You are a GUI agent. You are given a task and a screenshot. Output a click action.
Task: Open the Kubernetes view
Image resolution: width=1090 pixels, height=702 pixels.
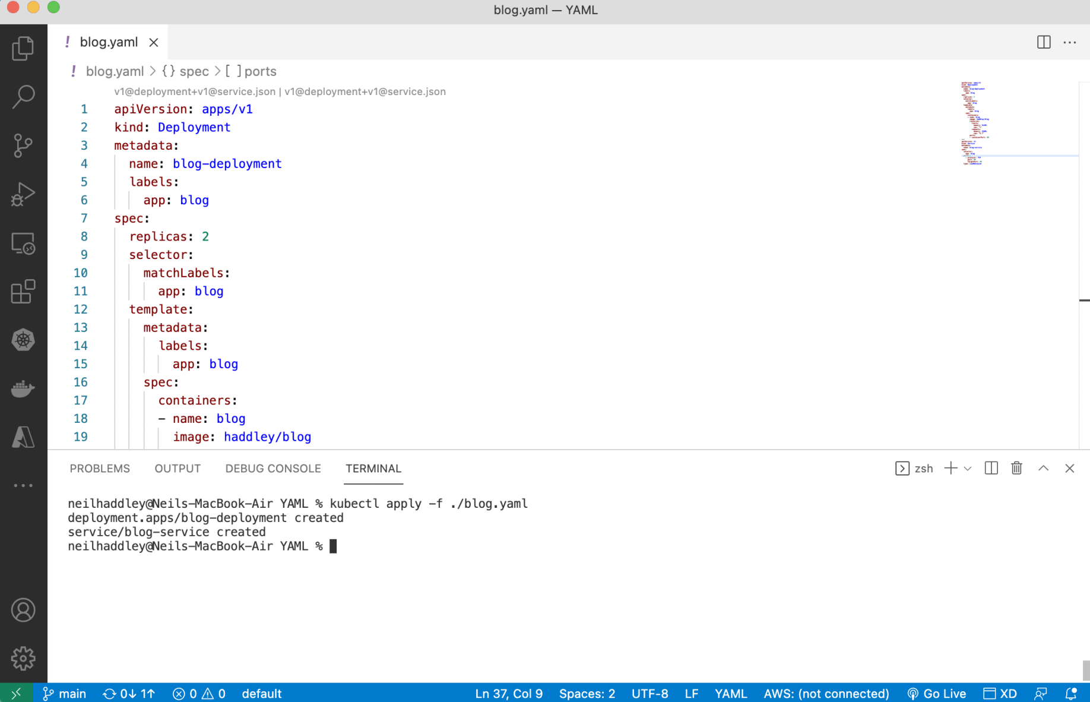(23, 340)
